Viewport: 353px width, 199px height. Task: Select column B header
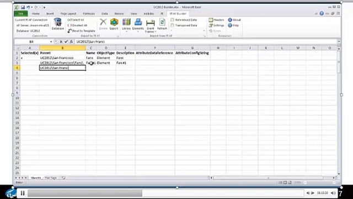62,48
